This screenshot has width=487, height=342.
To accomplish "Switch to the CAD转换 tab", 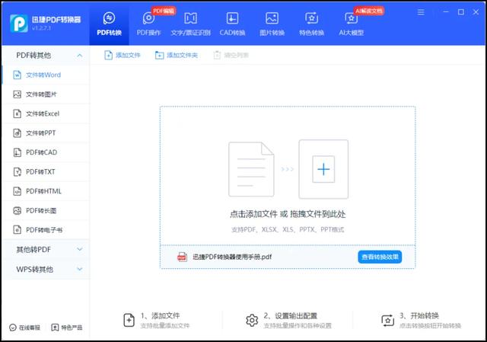I will 232,24.
